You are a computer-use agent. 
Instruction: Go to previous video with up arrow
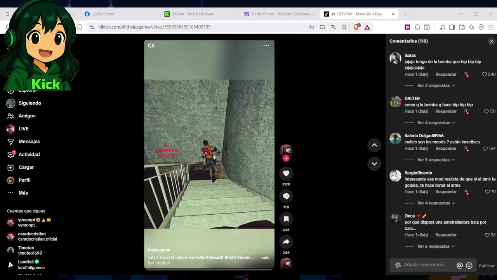coord(374,145)
